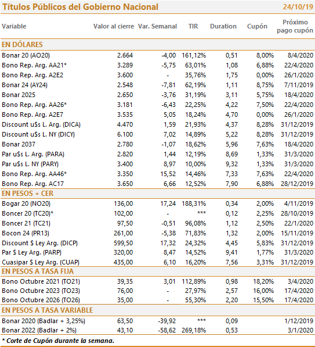This screenshot has width=315, height=347.
Task: Click the Discount u$s L. NY (DICY) label
Action: pyautogui.click(x=38, y=134)
